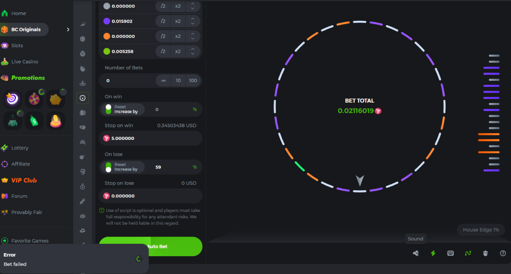This screenshot has height=274, width=511.
Task: Select the wheel game icon in sidebar
Action: (x=83, y=98)
